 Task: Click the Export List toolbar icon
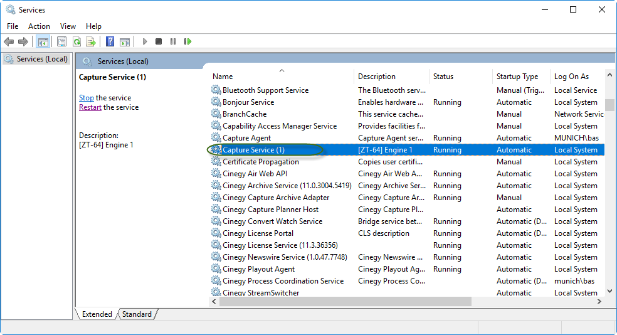pyautogui.click(x=91, y=41)
